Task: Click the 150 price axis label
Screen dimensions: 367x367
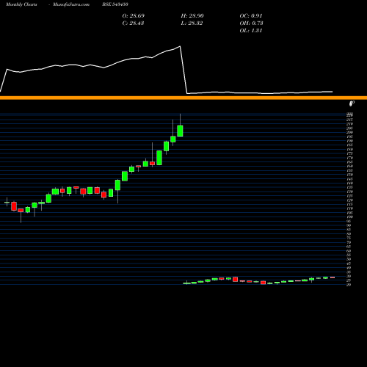Action: (350, 175)
